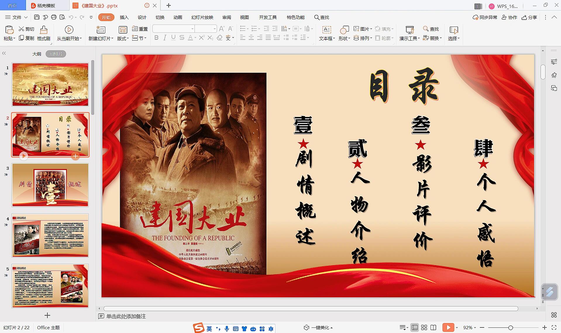This screenshot has height=333, width=561.
Task: Open Presentation Tools (演示工具) icon
Action: [x=409, y=30]
